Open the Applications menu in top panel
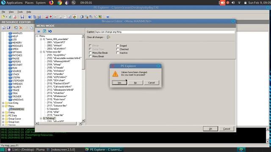Screen dimensions: 271x152 (x=14, y=3)
